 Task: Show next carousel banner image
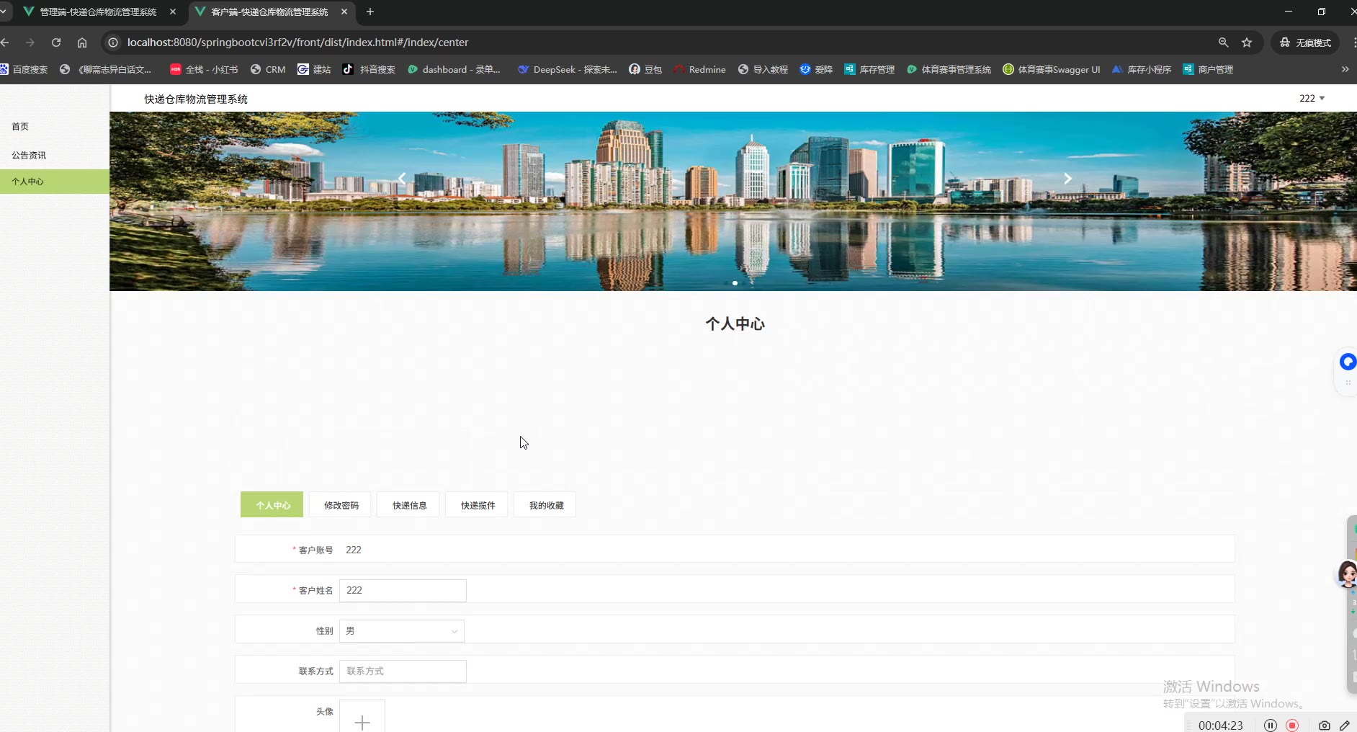click(x=1067, y=179)
